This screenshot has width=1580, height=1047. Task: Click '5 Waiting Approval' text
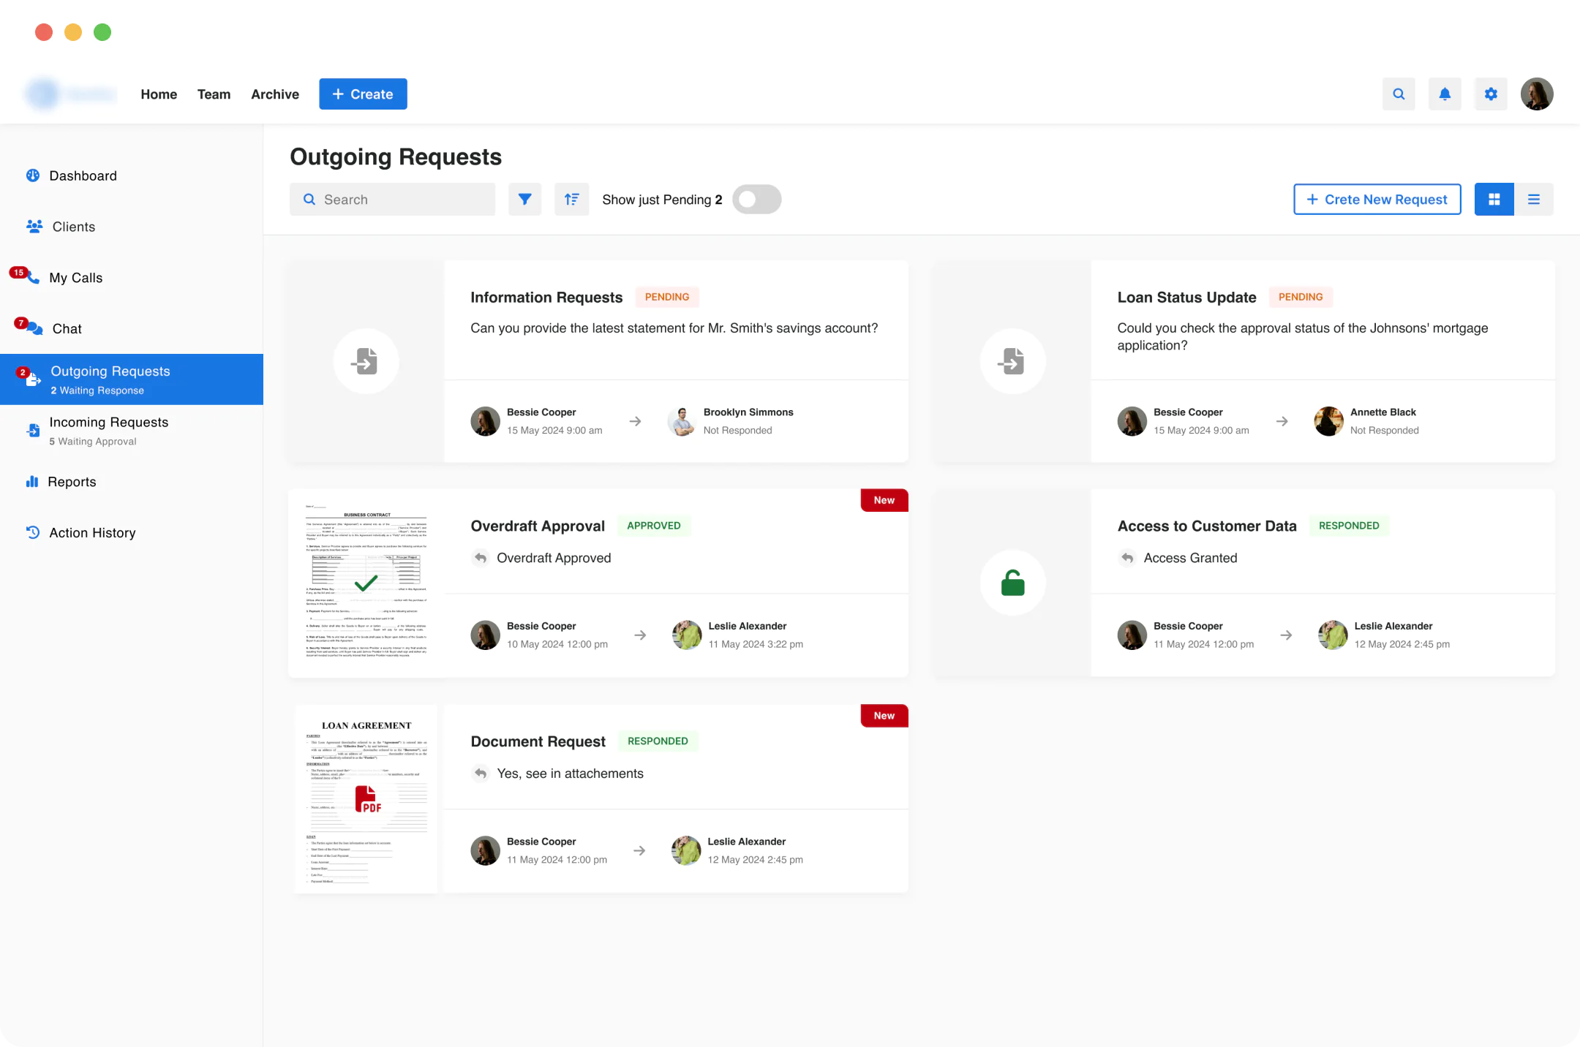pos(93,442)
